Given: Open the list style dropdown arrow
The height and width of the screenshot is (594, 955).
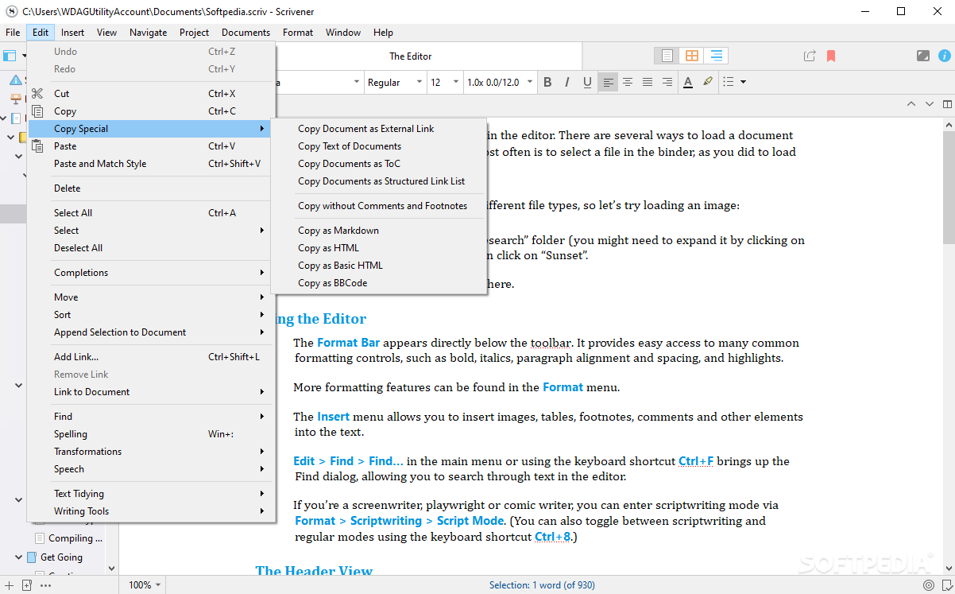Looking at the screenshot, I should pos(744,82).
